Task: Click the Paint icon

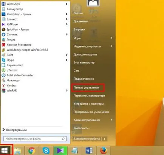Action: pyautogui.click(x=3, y=55)
